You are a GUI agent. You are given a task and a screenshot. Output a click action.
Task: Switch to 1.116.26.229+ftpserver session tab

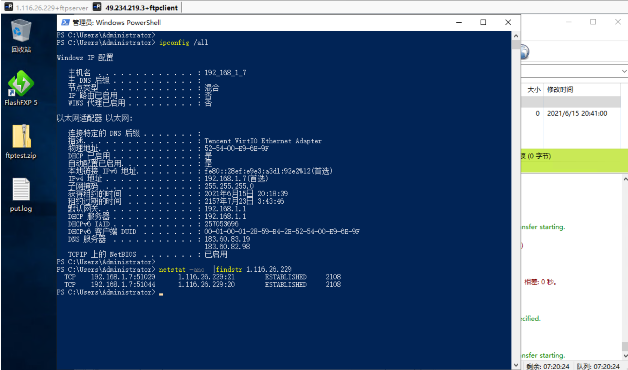(46, 7)
